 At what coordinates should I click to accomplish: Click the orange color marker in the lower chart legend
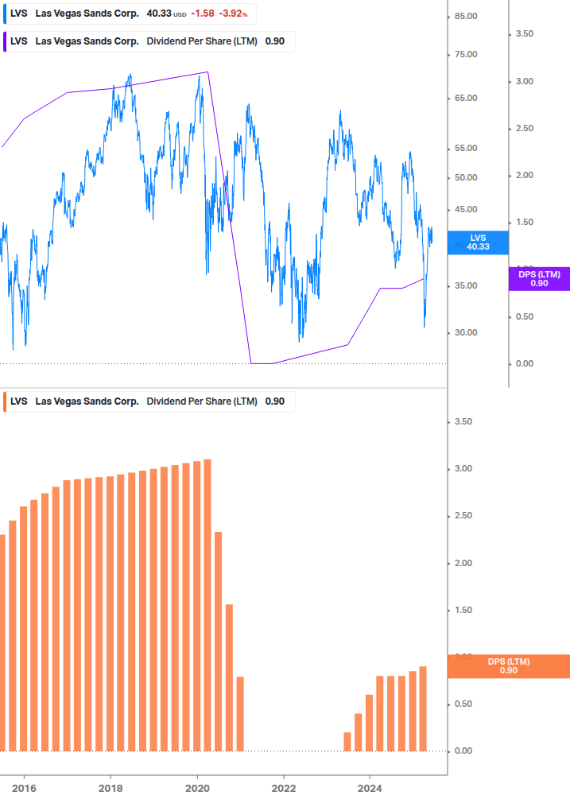(5, 401)
